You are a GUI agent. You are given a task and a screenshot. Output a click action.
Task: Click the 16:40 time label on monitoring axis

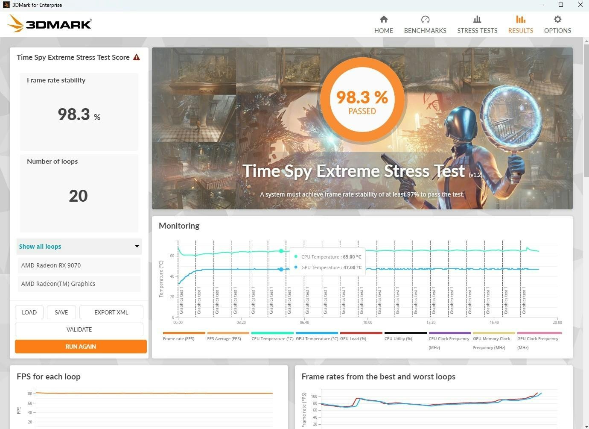tap(494, 323)
